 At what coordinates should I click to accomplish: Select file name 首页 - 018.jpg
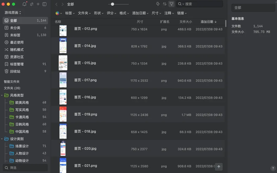tap(85, 131)
